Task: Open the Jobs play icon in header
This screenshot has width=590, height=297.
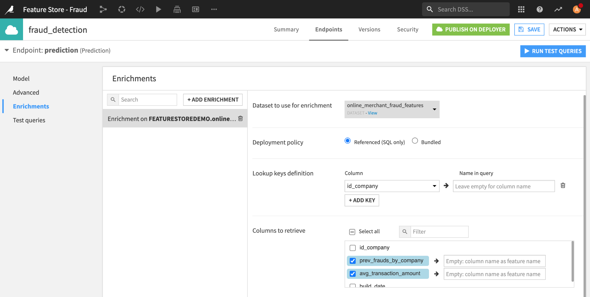Action: coord(158,9)
